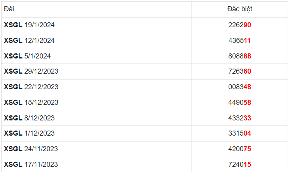Viewport: 290px width, 175px height.
Task: Open the XSGL 12/1/2024 result
Action: 29,41
